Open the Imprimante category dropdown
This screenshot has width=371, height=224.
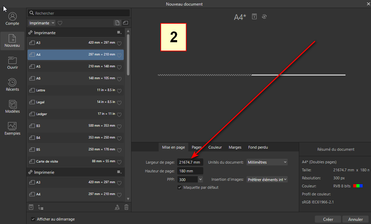click(x=41, y=23)
